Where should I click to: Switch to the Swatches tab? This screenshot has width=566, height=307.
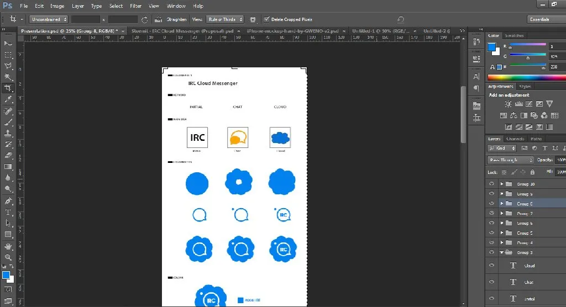tap(515, 35)
